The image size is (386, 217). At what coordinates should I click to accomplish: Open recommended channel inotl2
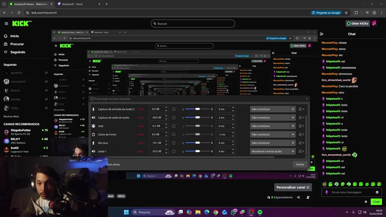point(26,149)
